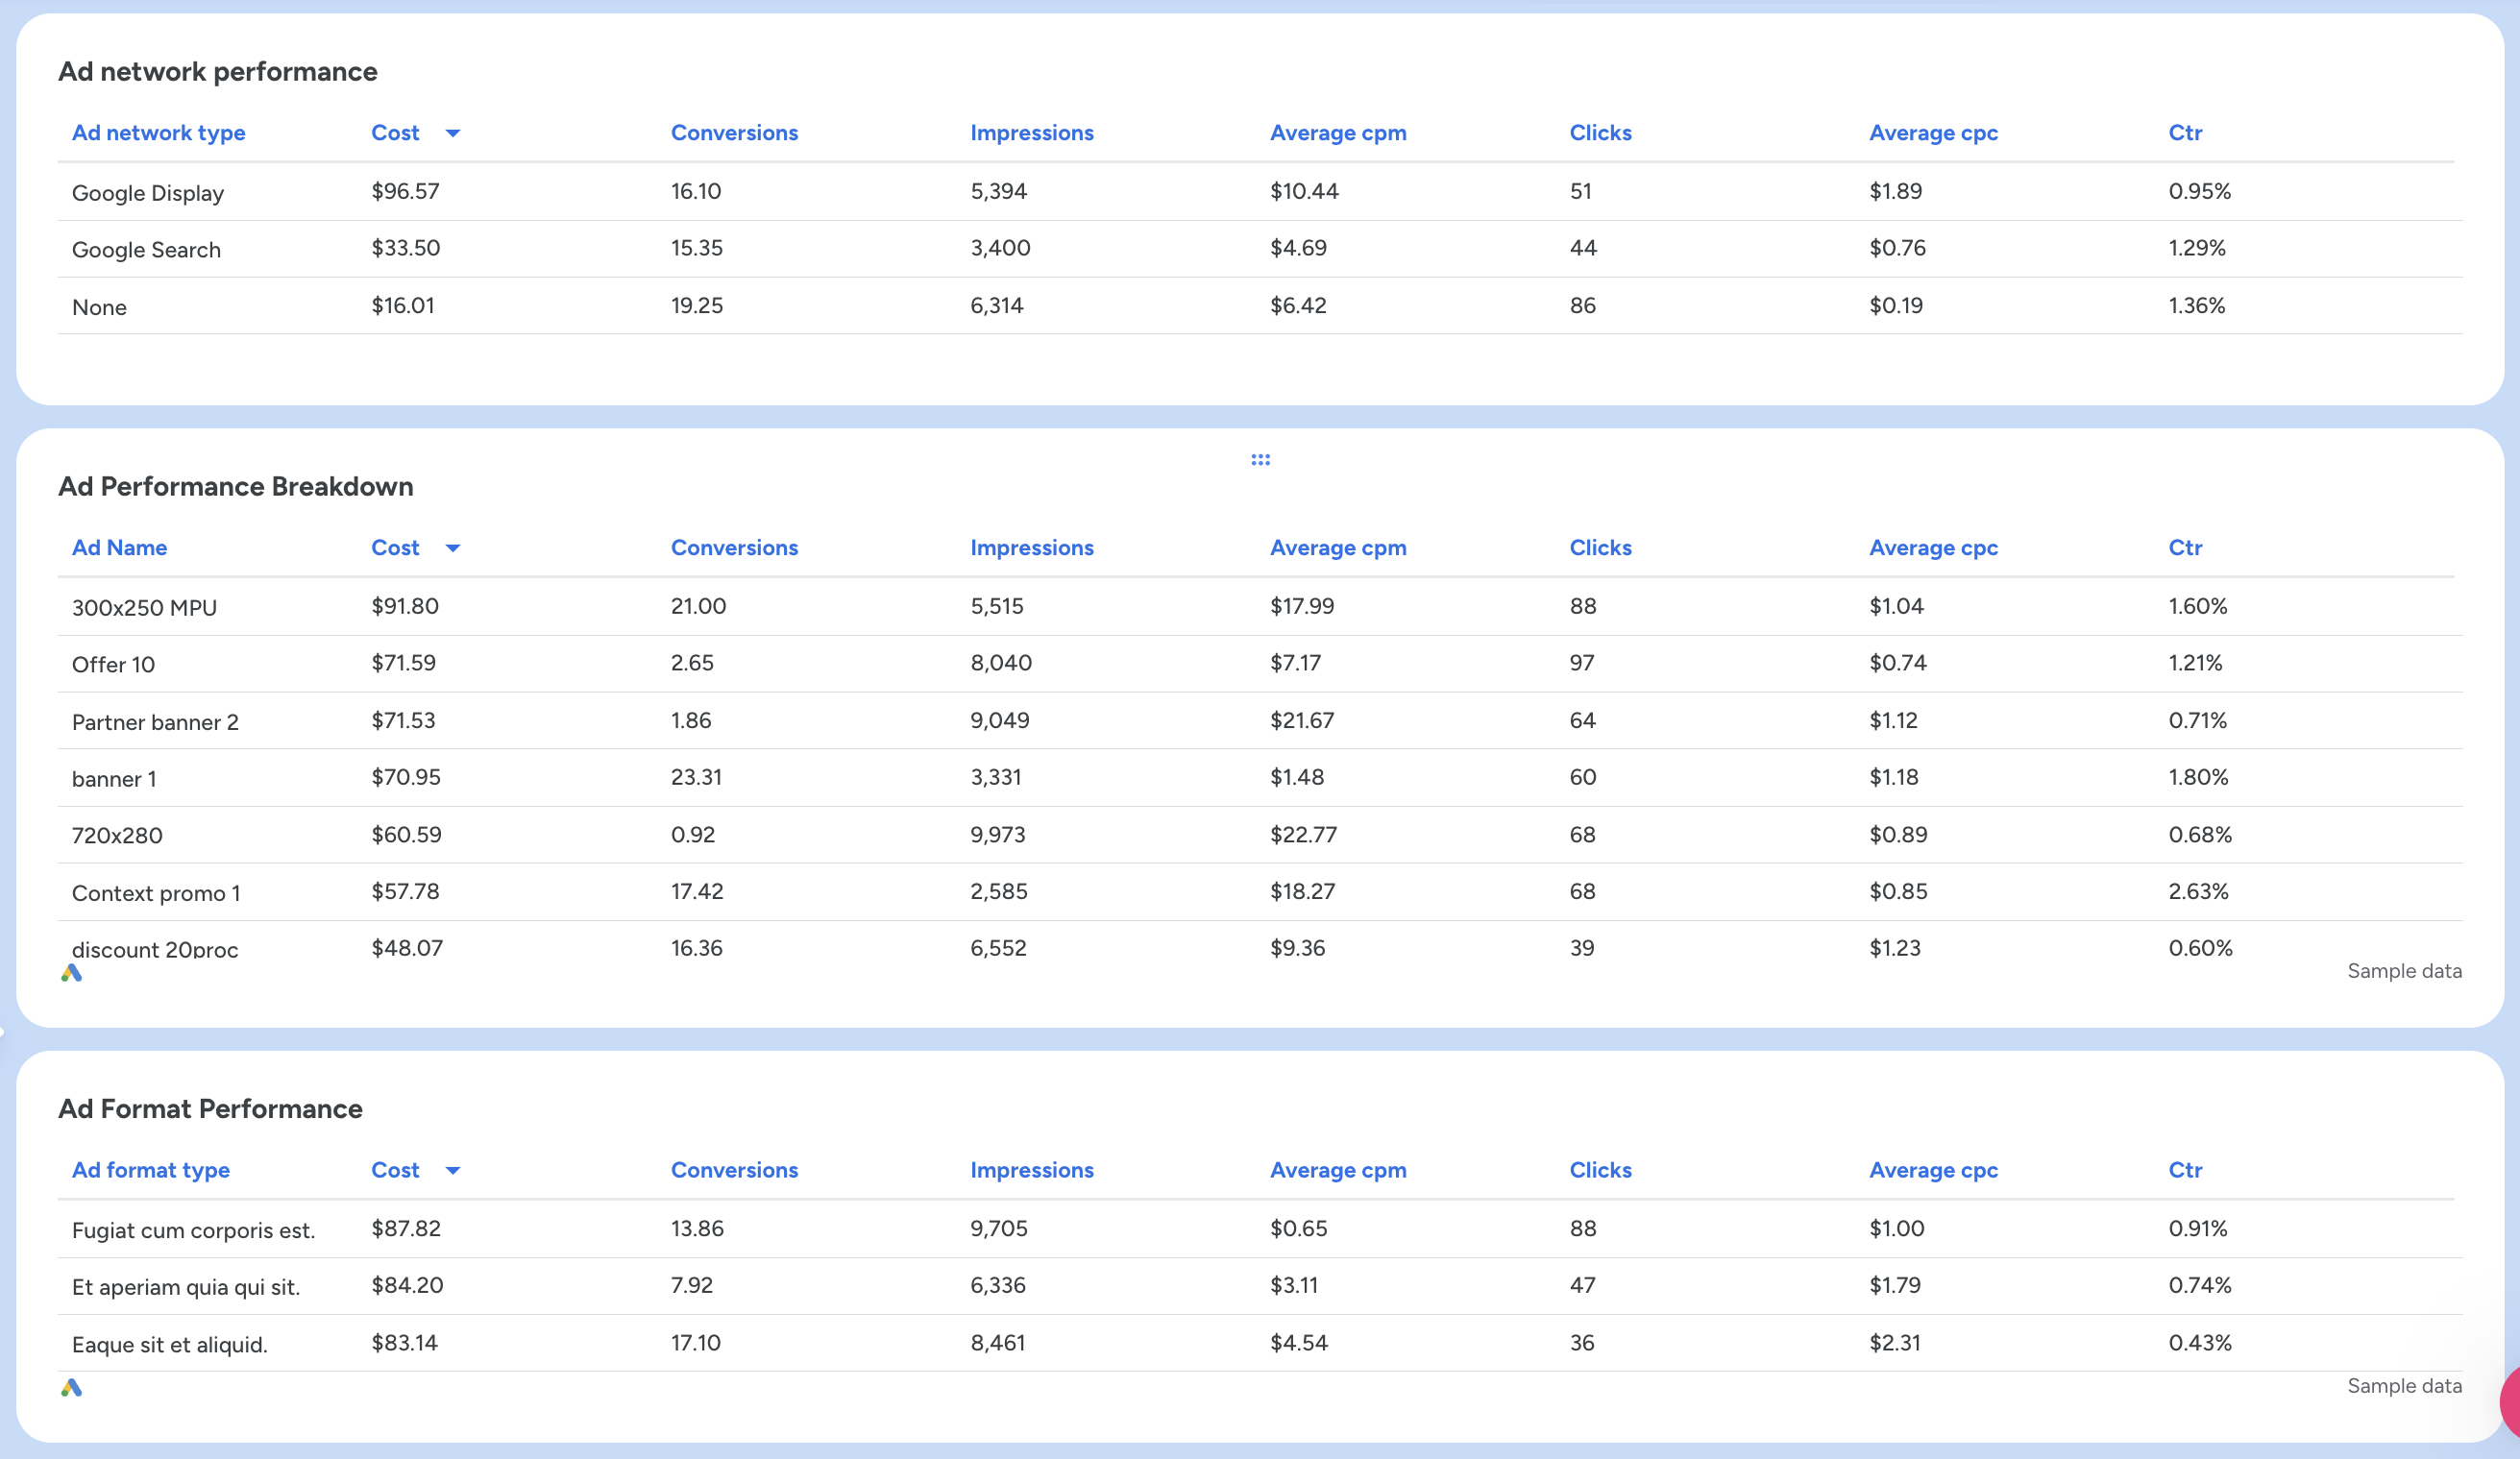Image resolution: width=2520 pixels, height=1459 pixels.
Task: Click the Google Ads icon under Ad Performance Breakdown
Action: point(71,972)
